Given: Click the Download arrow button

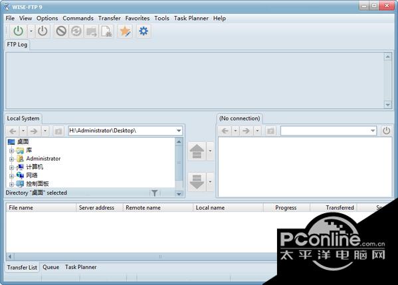Looking at the screenshot, I should pos(197,182).
